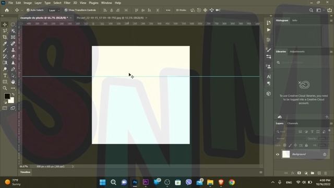Open the Character panel icon
This screenshot has height=188, width=334.
point(269,77)
